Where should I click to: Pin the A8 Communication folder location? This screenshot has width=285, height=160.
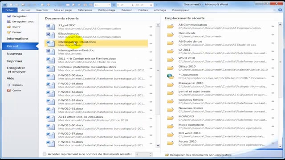click(273, 27)
